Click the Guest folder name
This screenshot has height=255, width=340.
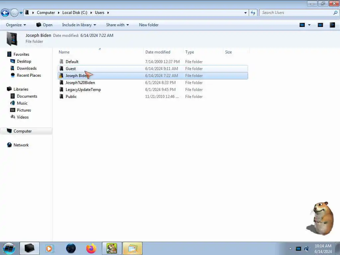pyautogui.click(x=71, y=68)
